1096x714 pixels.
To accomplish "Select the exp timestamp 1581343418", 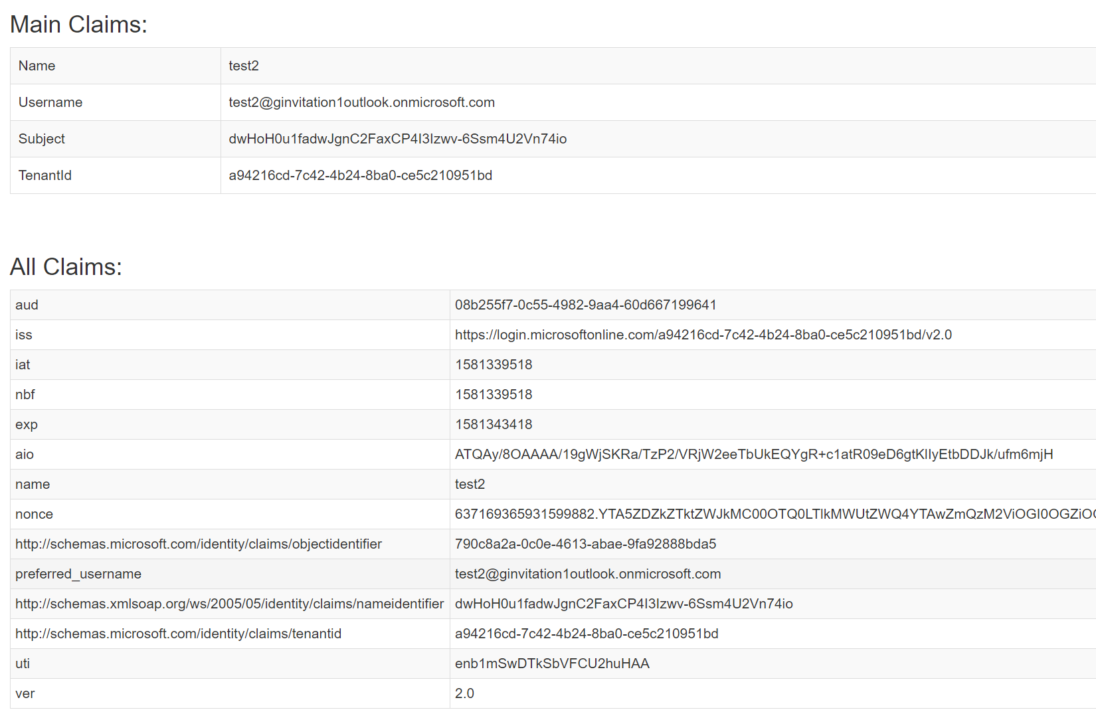I will tap(494, 424).
